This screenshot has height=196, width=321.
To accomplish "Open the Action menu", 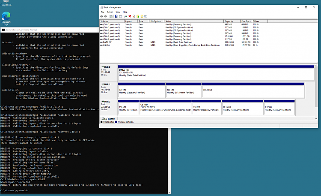I will pyautogui.click(x=109, y=12).
